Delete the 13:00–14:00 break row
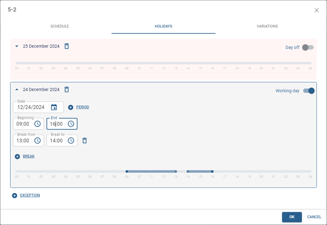This screenshot has height=225, width=327. tap(85, 140)
